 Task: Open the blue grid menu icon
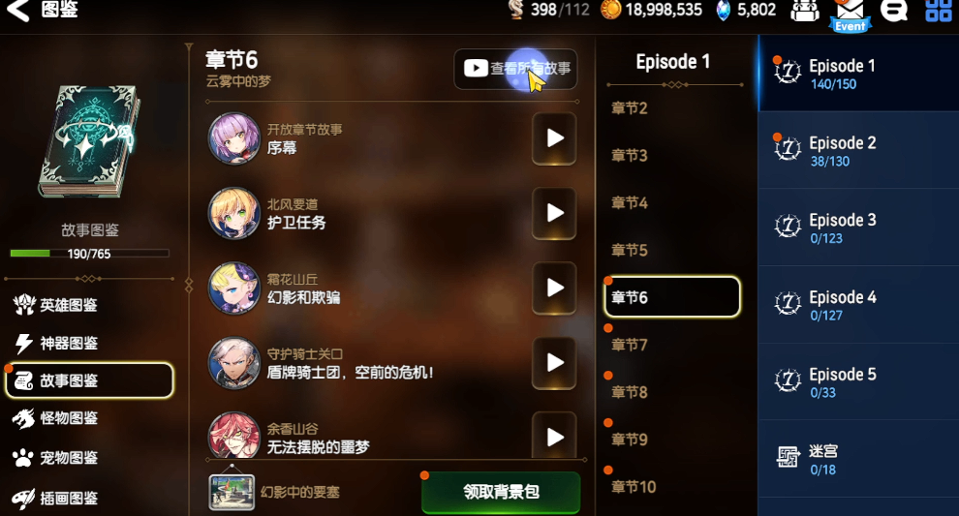tap(939, 10)
